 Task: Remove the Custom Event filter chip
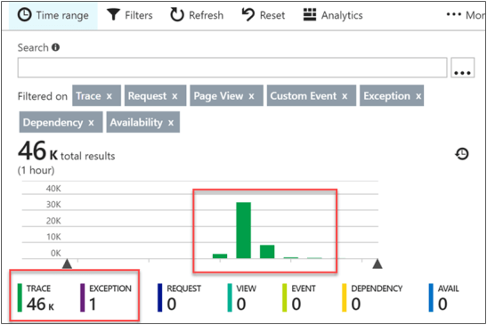point(345,96)
